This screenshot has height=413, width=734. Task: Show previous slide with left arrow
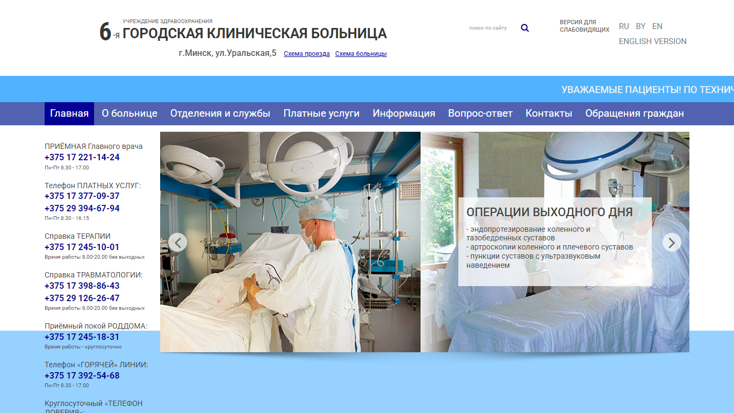[178, 243]
